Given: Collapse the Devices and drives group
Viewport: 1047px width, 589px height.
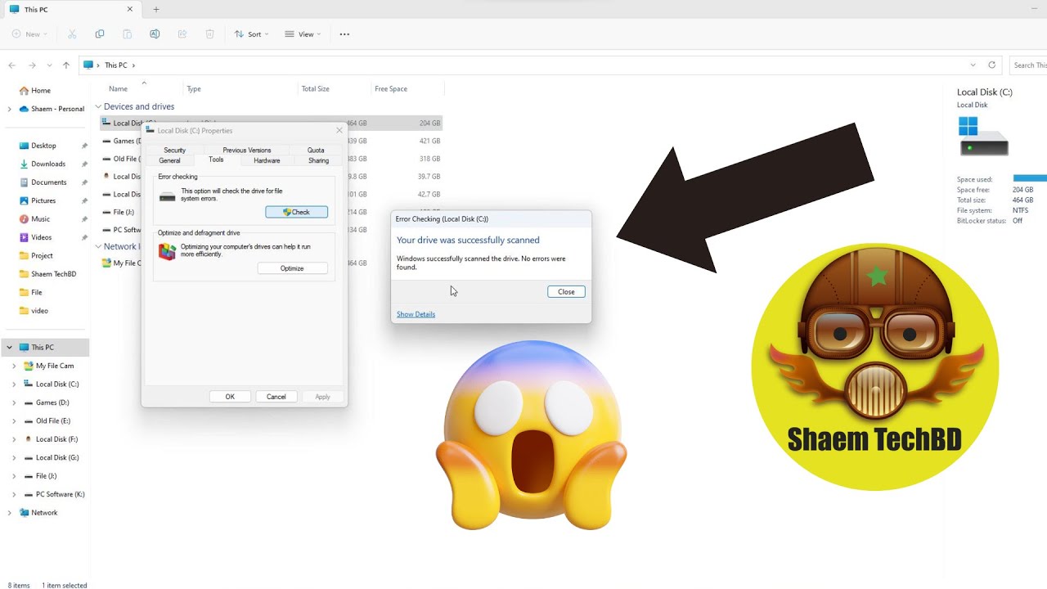Looking at the screenshot, I should (x=98, y=106).
